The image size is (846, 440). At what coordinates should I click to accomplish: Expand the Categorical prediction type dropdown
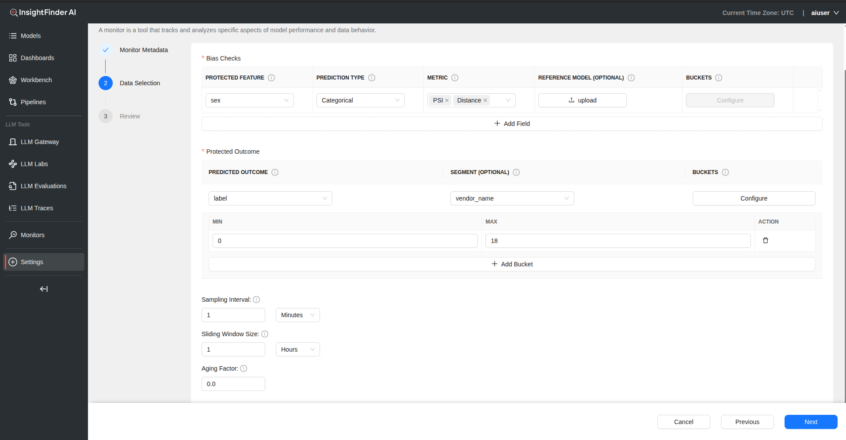[360, 100]
